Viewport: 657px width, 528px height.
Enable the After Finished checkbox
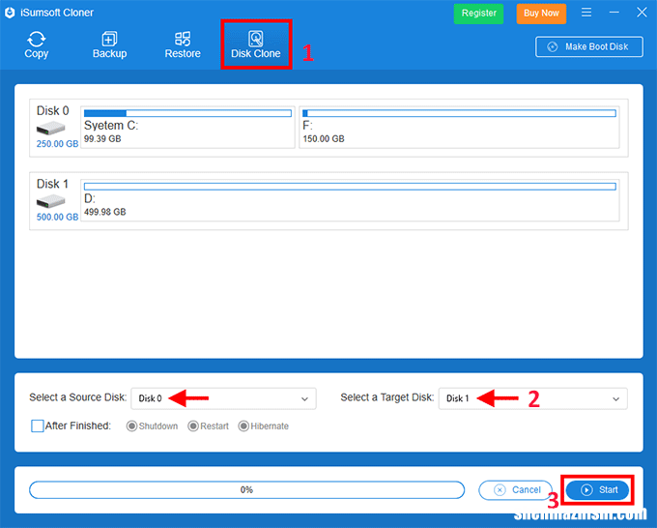tap(38, 426)
